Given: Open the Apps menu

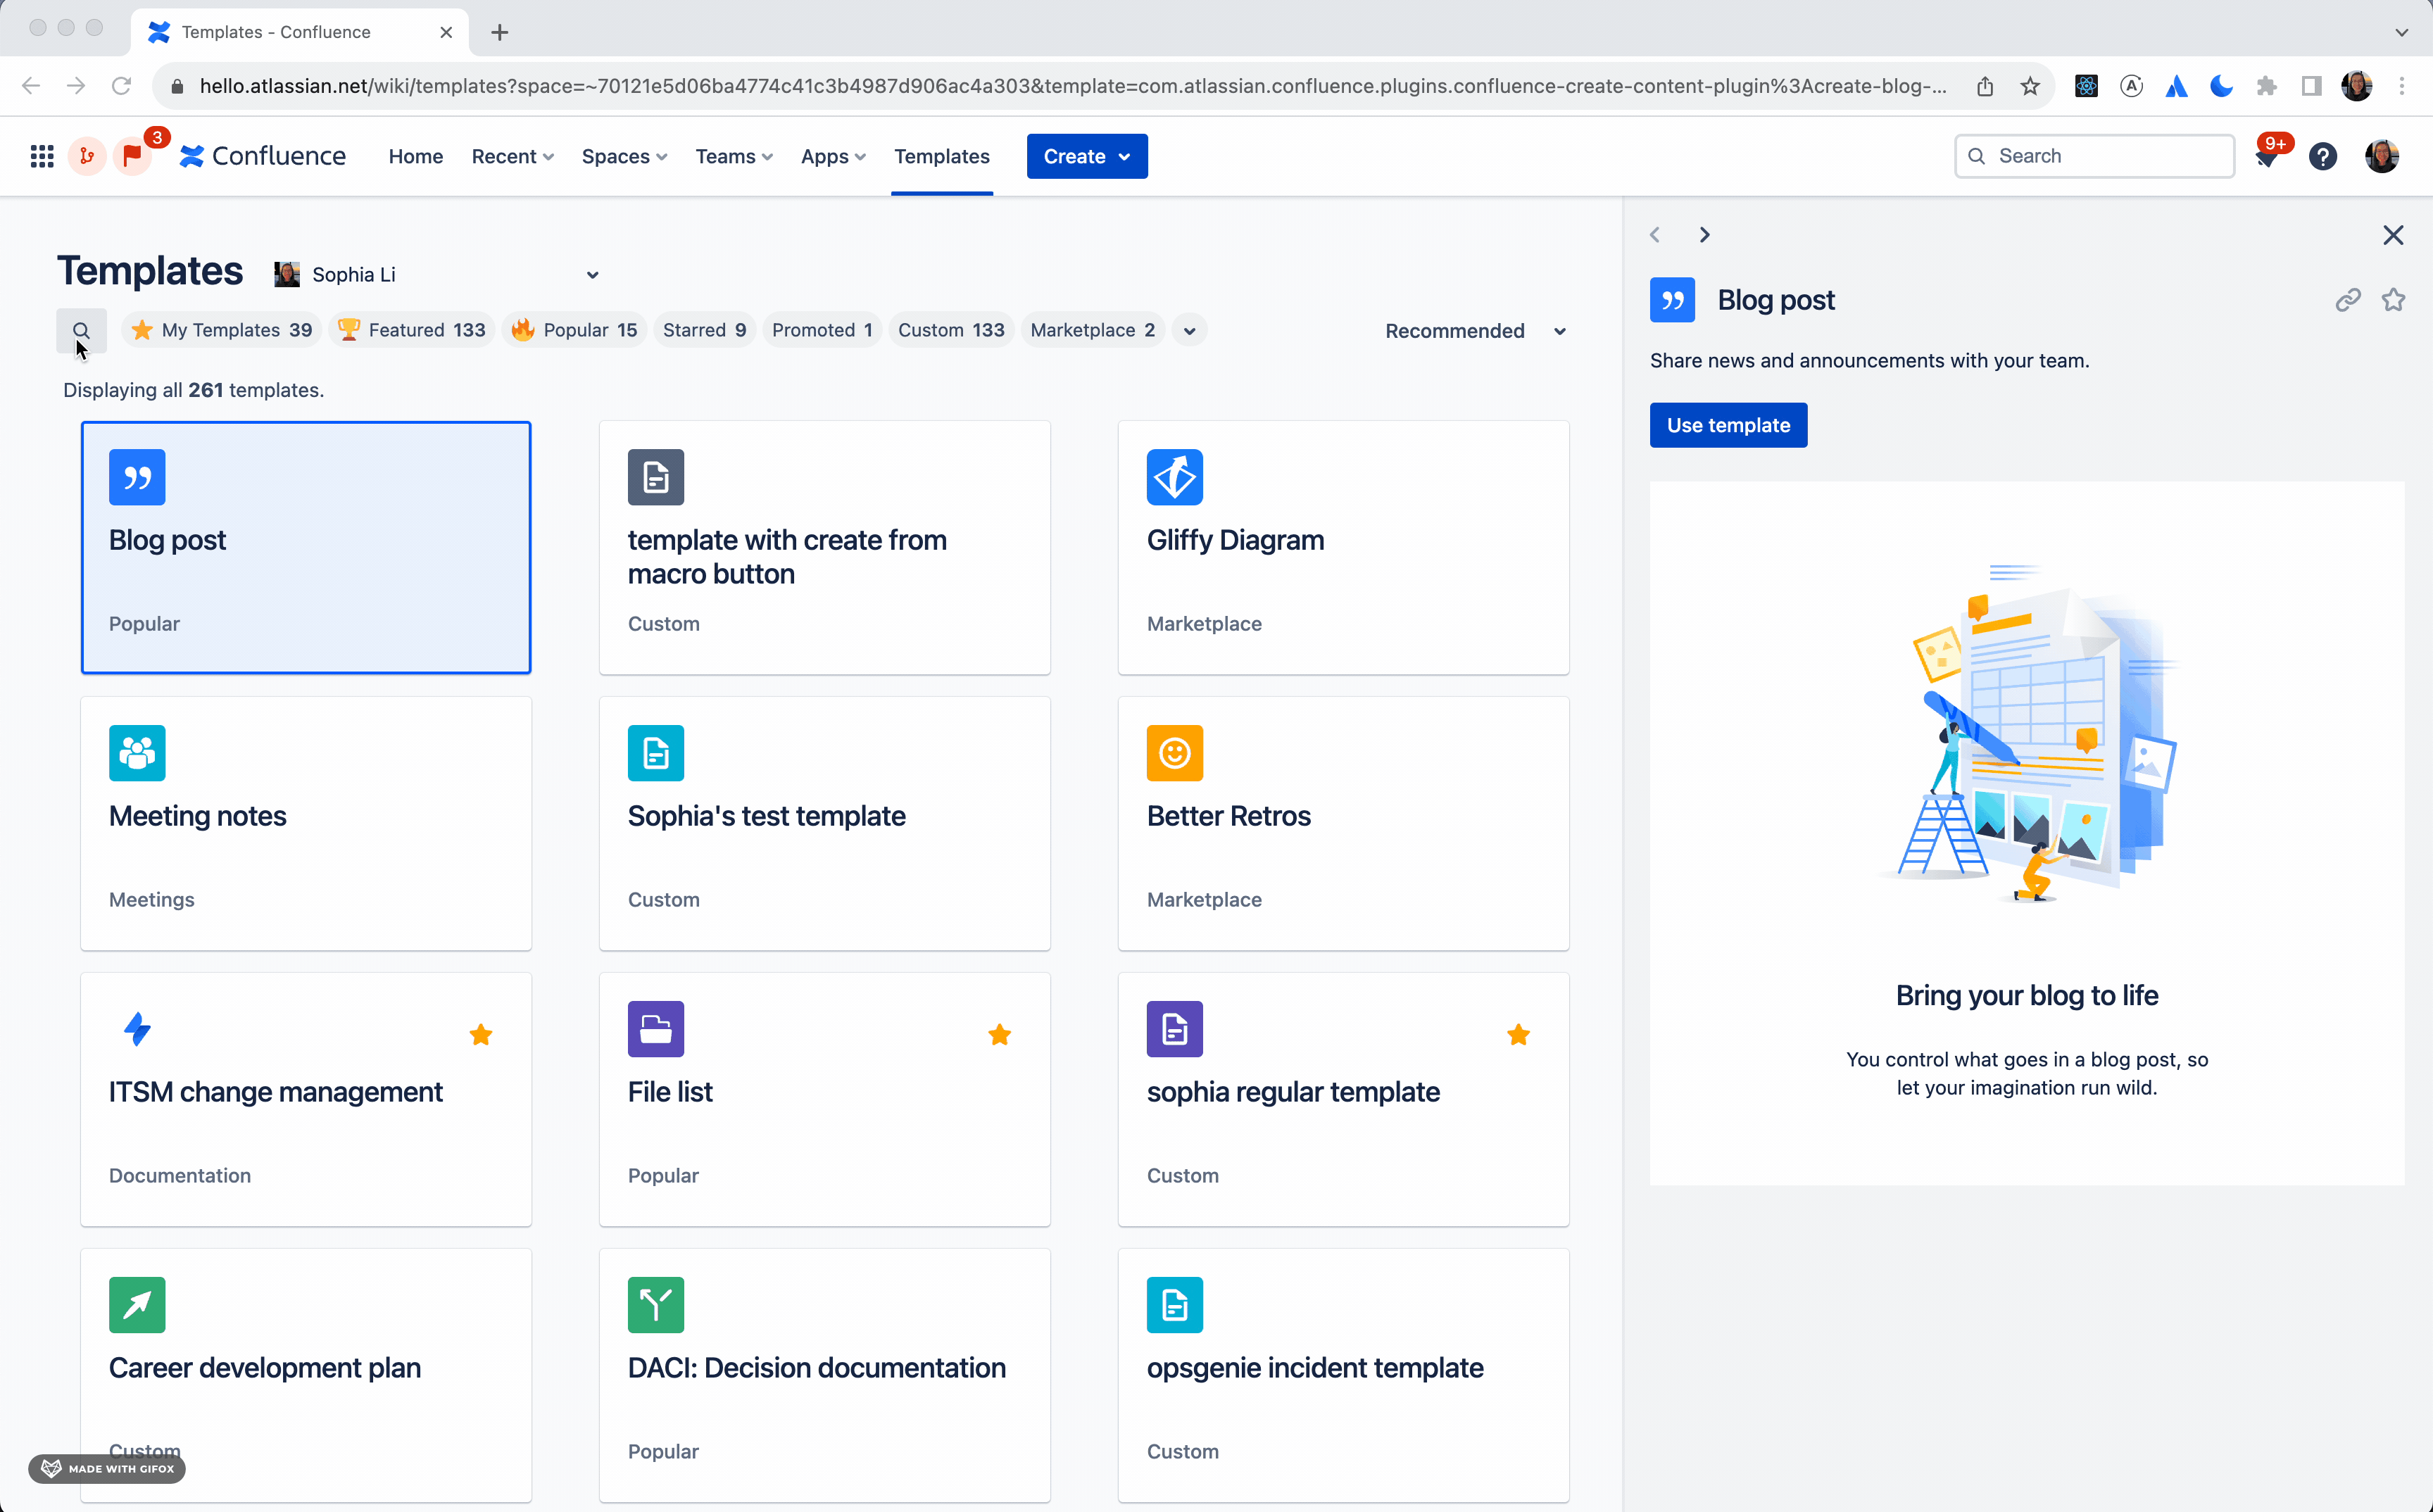Looking at the screenshot, I should pyautogui.click(x=832, y=156).
